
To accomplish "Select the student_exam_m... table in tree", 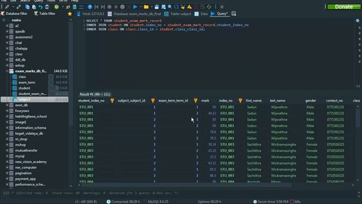I will tap(32, 93).
